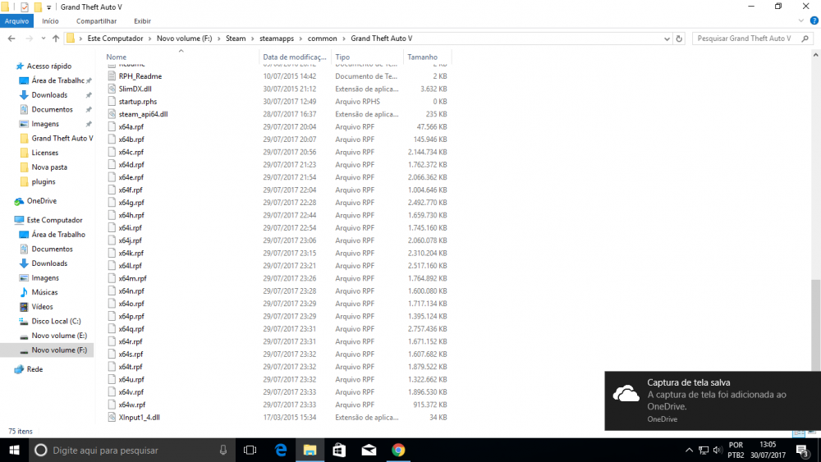Open Grand Theft Auto V quick access folder
The width and height of the screenshot is (821, 462).
tap(62, 138)
